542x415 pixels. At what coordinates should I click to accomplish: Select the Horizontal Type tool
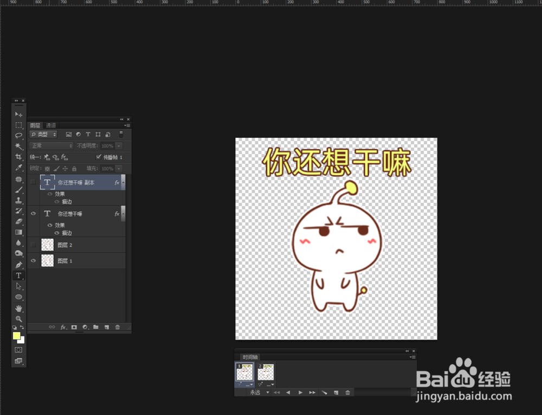coord(18,276)
